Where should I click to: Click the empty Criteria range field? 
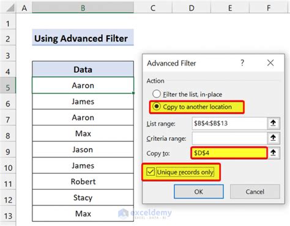coord(229,138)
